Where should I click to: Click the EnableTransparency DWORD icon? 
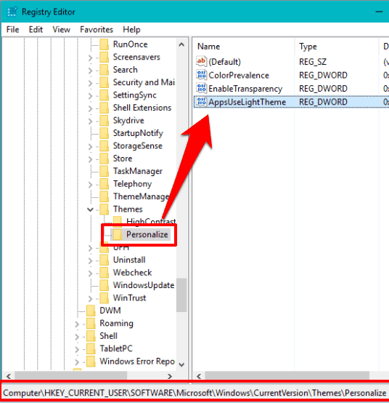pyautogui.click(x=201, y=88)
